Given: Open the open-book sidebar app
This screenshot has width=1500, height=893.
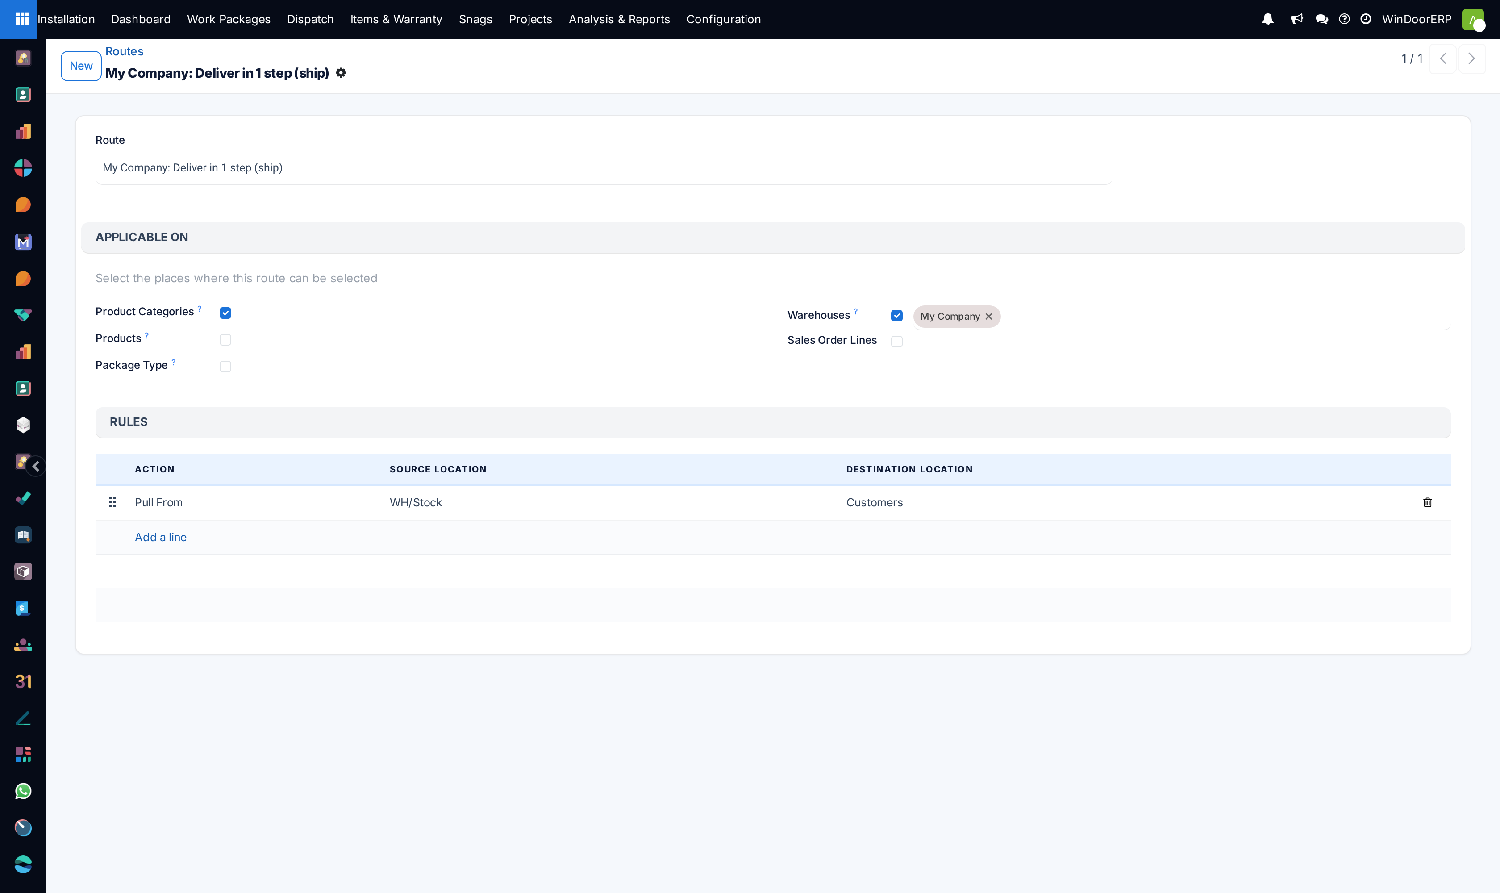Looking at the screenshot, I should coord(23,535).
